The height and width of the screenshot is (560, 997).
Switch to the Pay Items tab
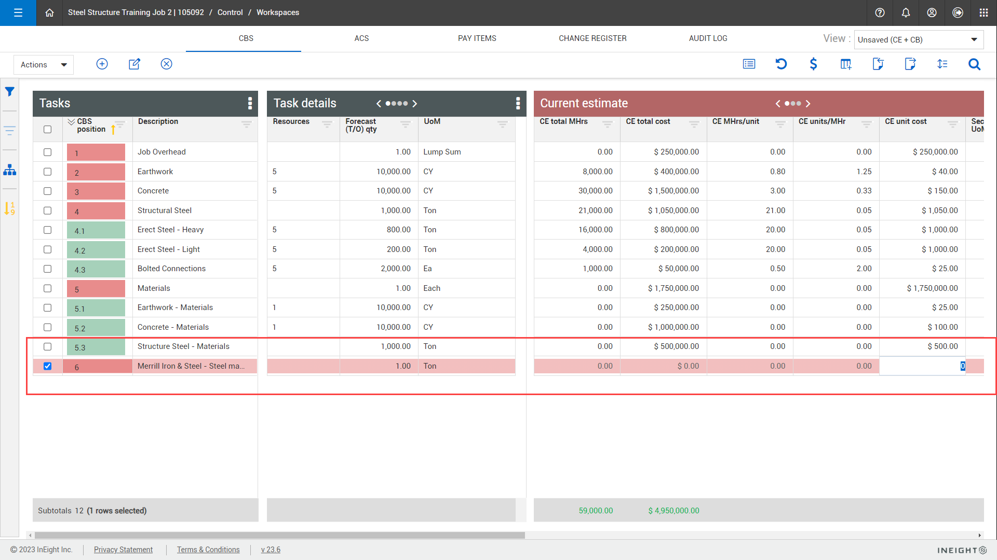coord(477,38)
